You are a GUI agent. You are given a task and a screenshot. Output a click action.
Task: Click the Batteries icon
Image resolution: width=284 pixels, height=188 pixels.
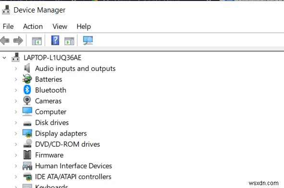[27, 79]
